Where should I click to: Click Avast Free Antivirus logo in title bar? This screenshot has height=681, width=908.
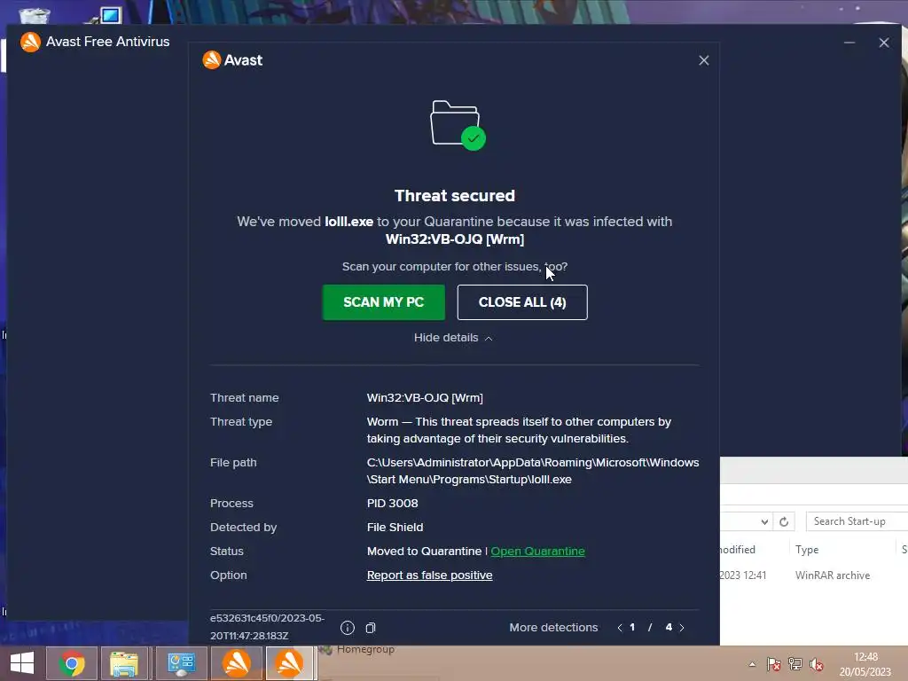click(31, 42)
